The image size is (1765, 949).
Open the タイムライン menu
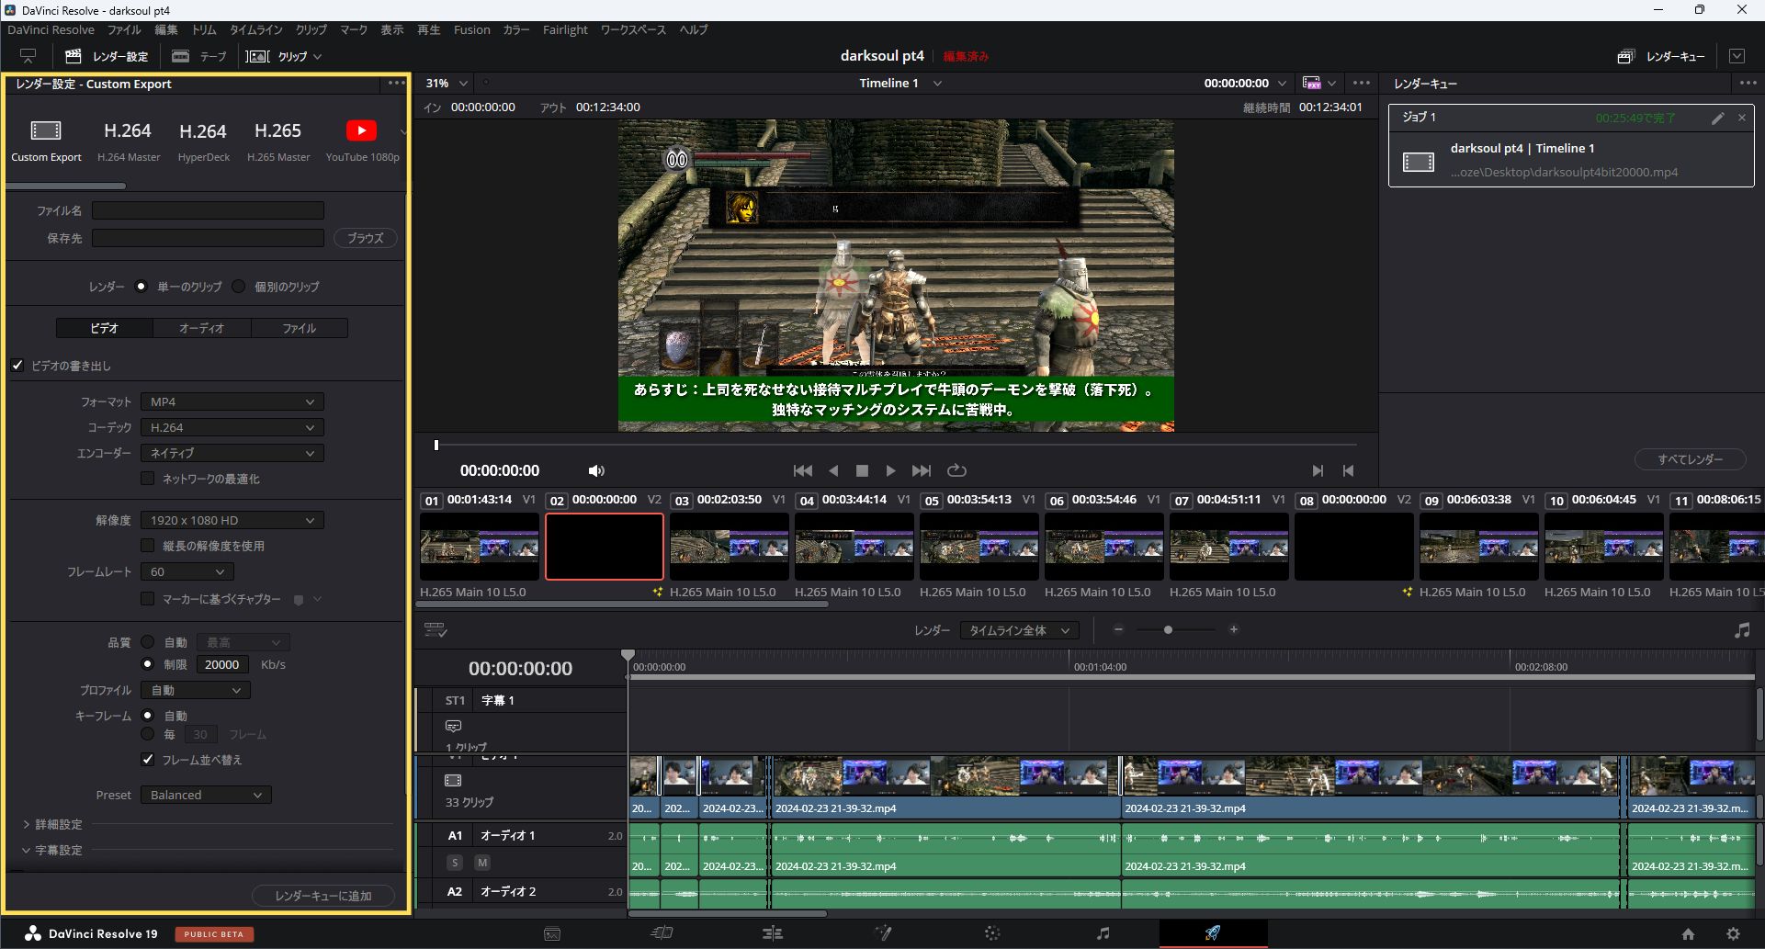point(255,29)
